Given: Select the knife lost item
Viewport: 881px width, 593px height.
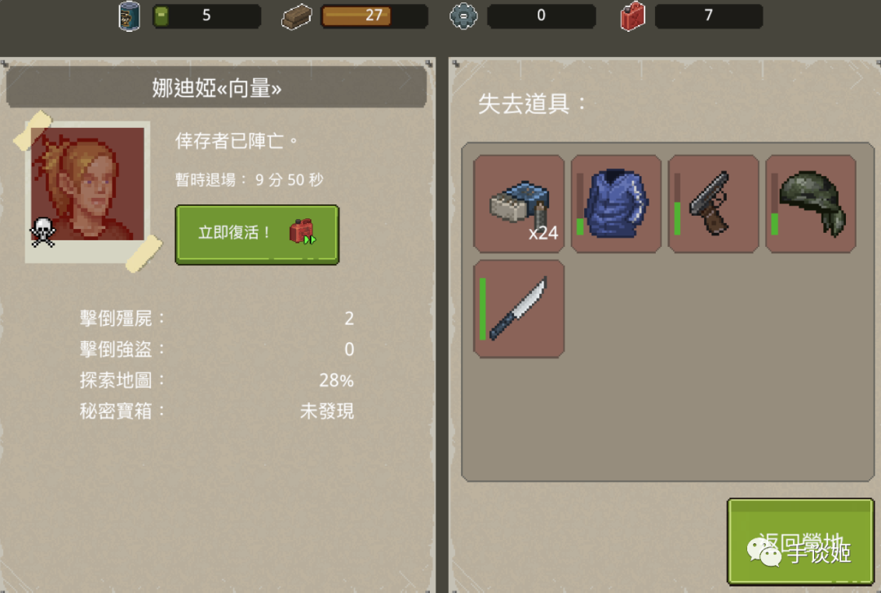Looking at the screenshot, I should 519,309.
